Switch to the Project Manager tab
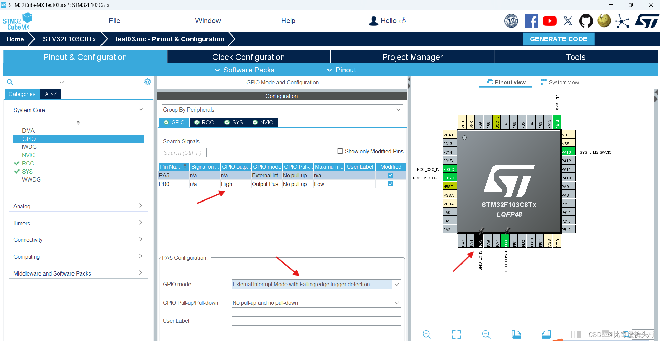 point(412,57)
